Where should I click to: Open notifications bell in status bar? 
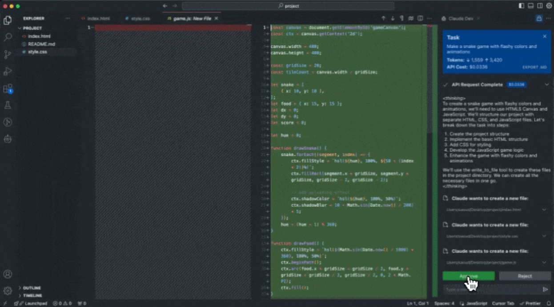pos(549,303)
